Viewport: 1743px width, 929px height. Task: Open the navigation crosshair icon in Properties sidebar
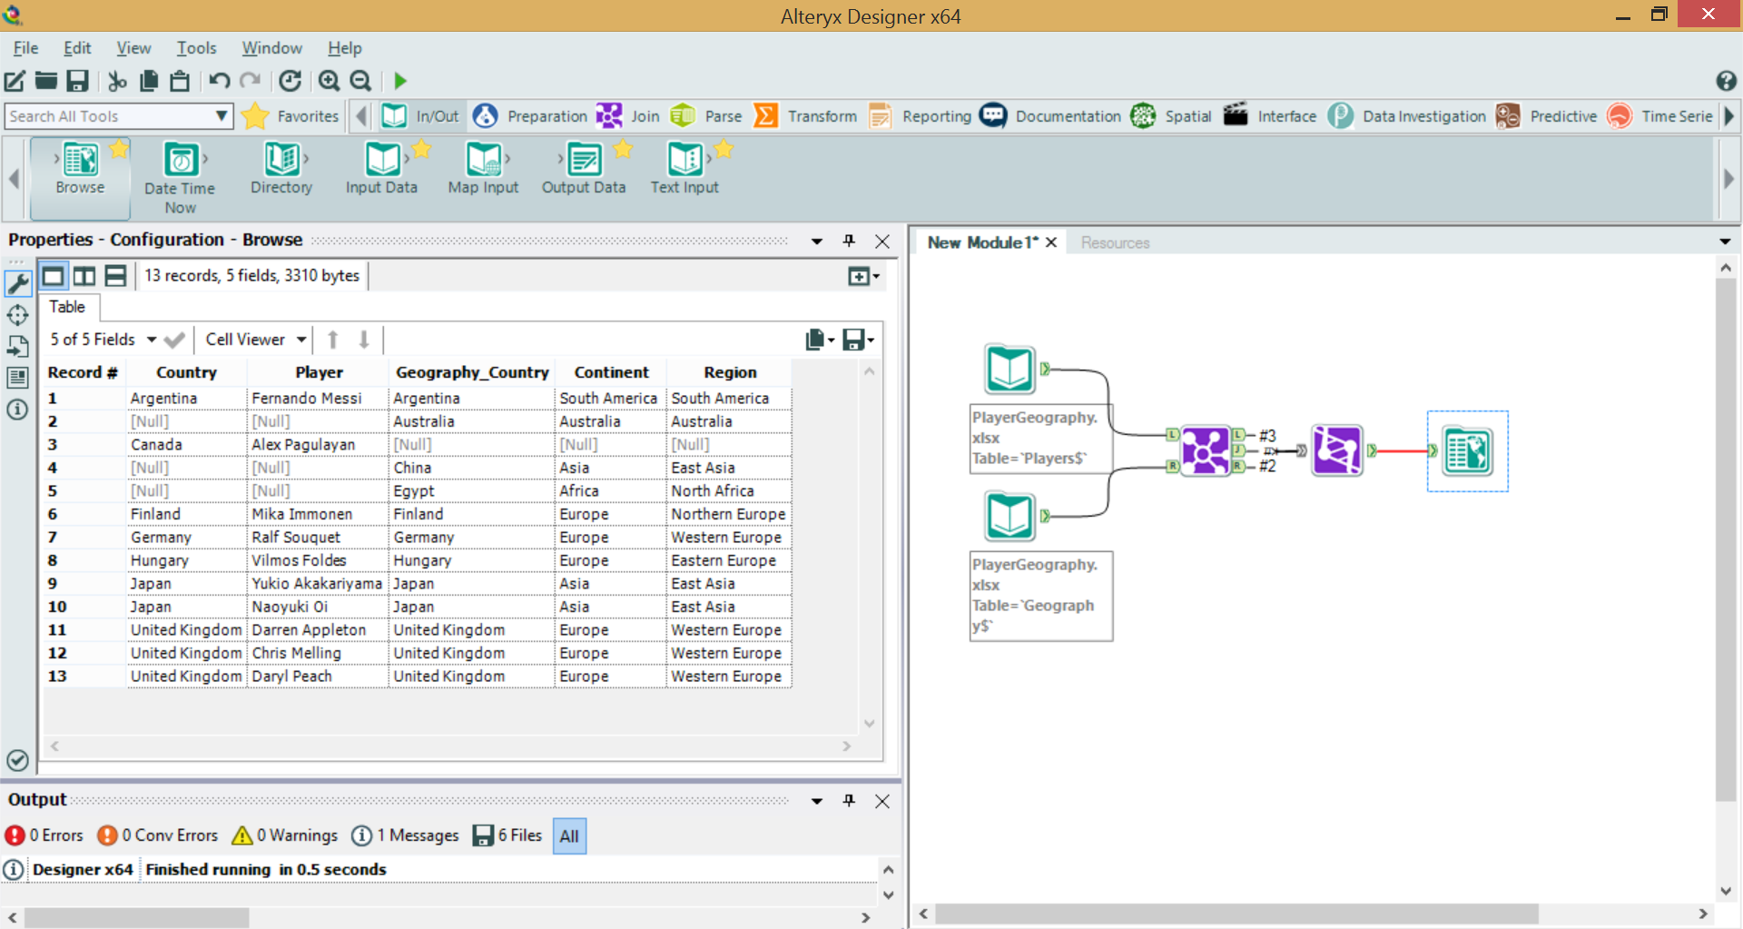tap(18, 315)
